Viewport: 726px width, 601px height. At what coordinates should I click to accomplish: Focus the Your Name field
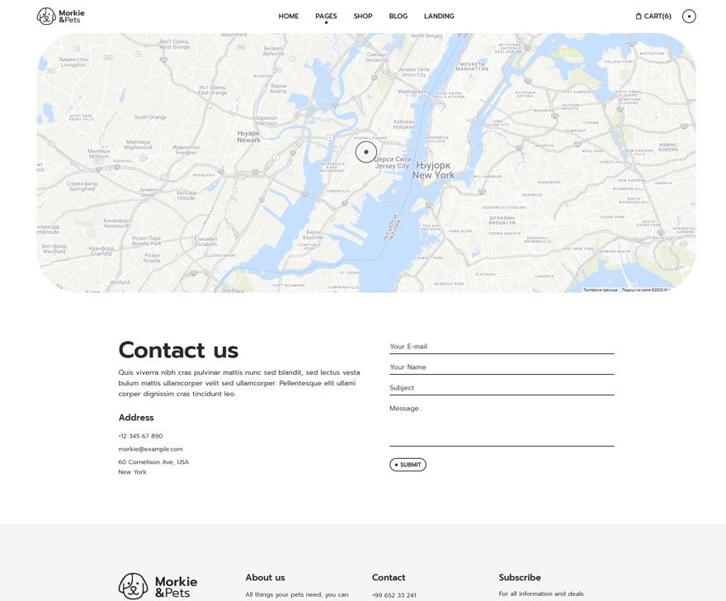coord(502,367)
